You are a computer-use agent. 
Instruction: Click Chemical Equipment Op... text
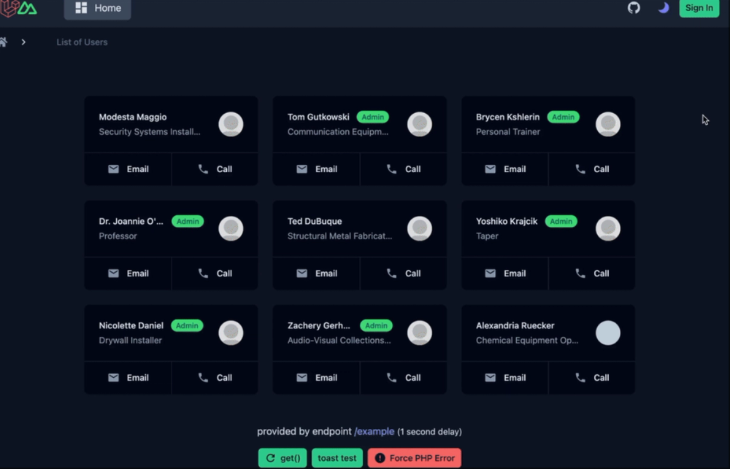[x=527, y=340]
